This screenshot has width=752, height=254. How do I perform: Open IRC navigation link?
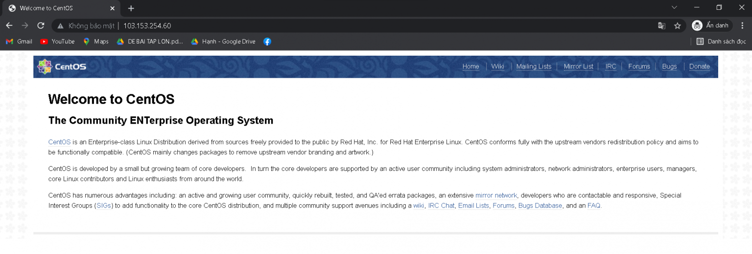611,66
